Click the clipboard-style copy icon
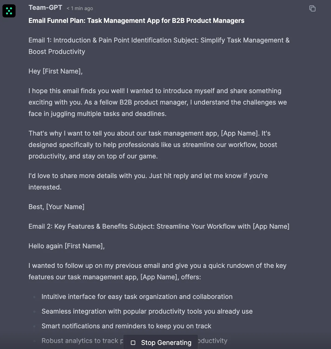This screenshot has height=349, width=331. (x=312, y=8)
